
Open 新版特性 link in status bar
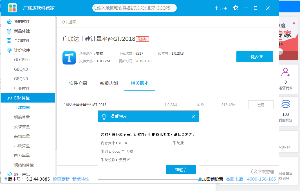81,179
